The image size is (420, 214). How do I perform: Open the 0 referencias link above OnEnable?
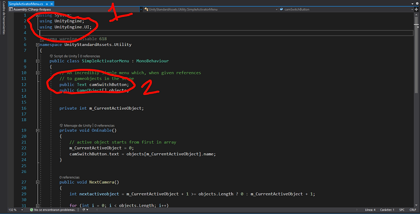[x=105, y=126]
